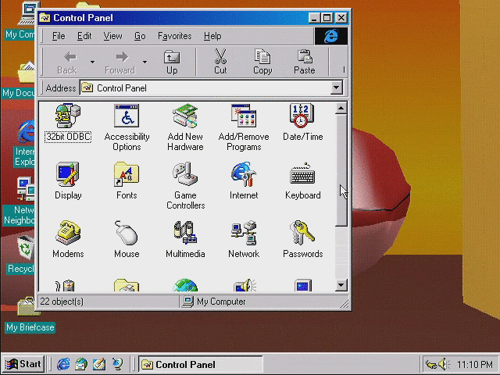Launch Add New Hardware icon
The width and height of the screenshot is (500, 375).
185,116
